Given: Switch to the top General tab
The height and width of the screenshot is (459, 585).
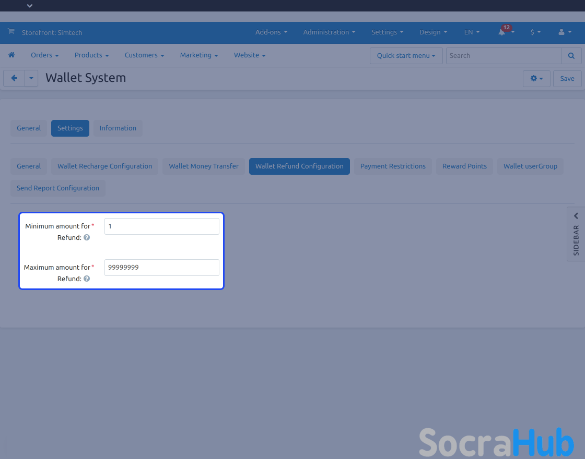Looking at the screenshot, I should [29, 128].
